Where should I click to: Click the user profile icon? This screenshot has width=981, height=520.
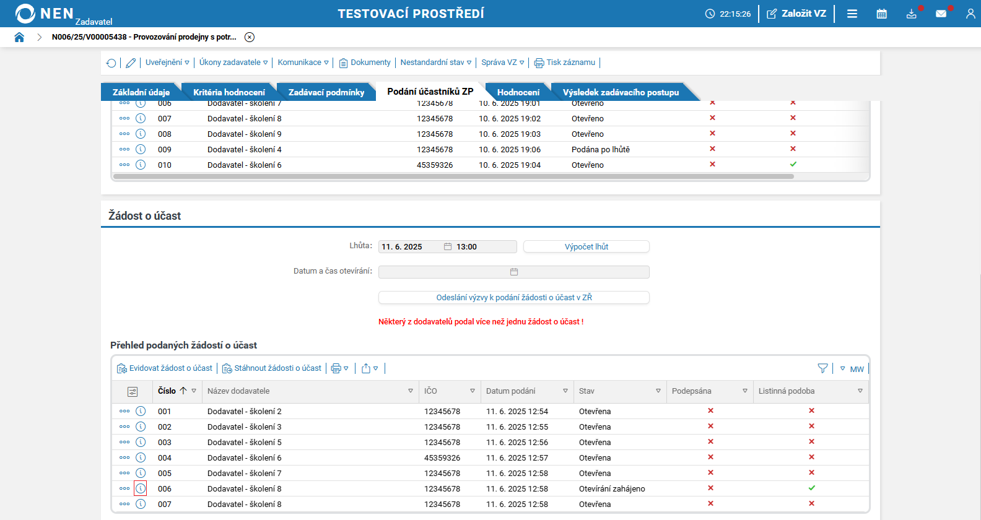coord(970,14)
